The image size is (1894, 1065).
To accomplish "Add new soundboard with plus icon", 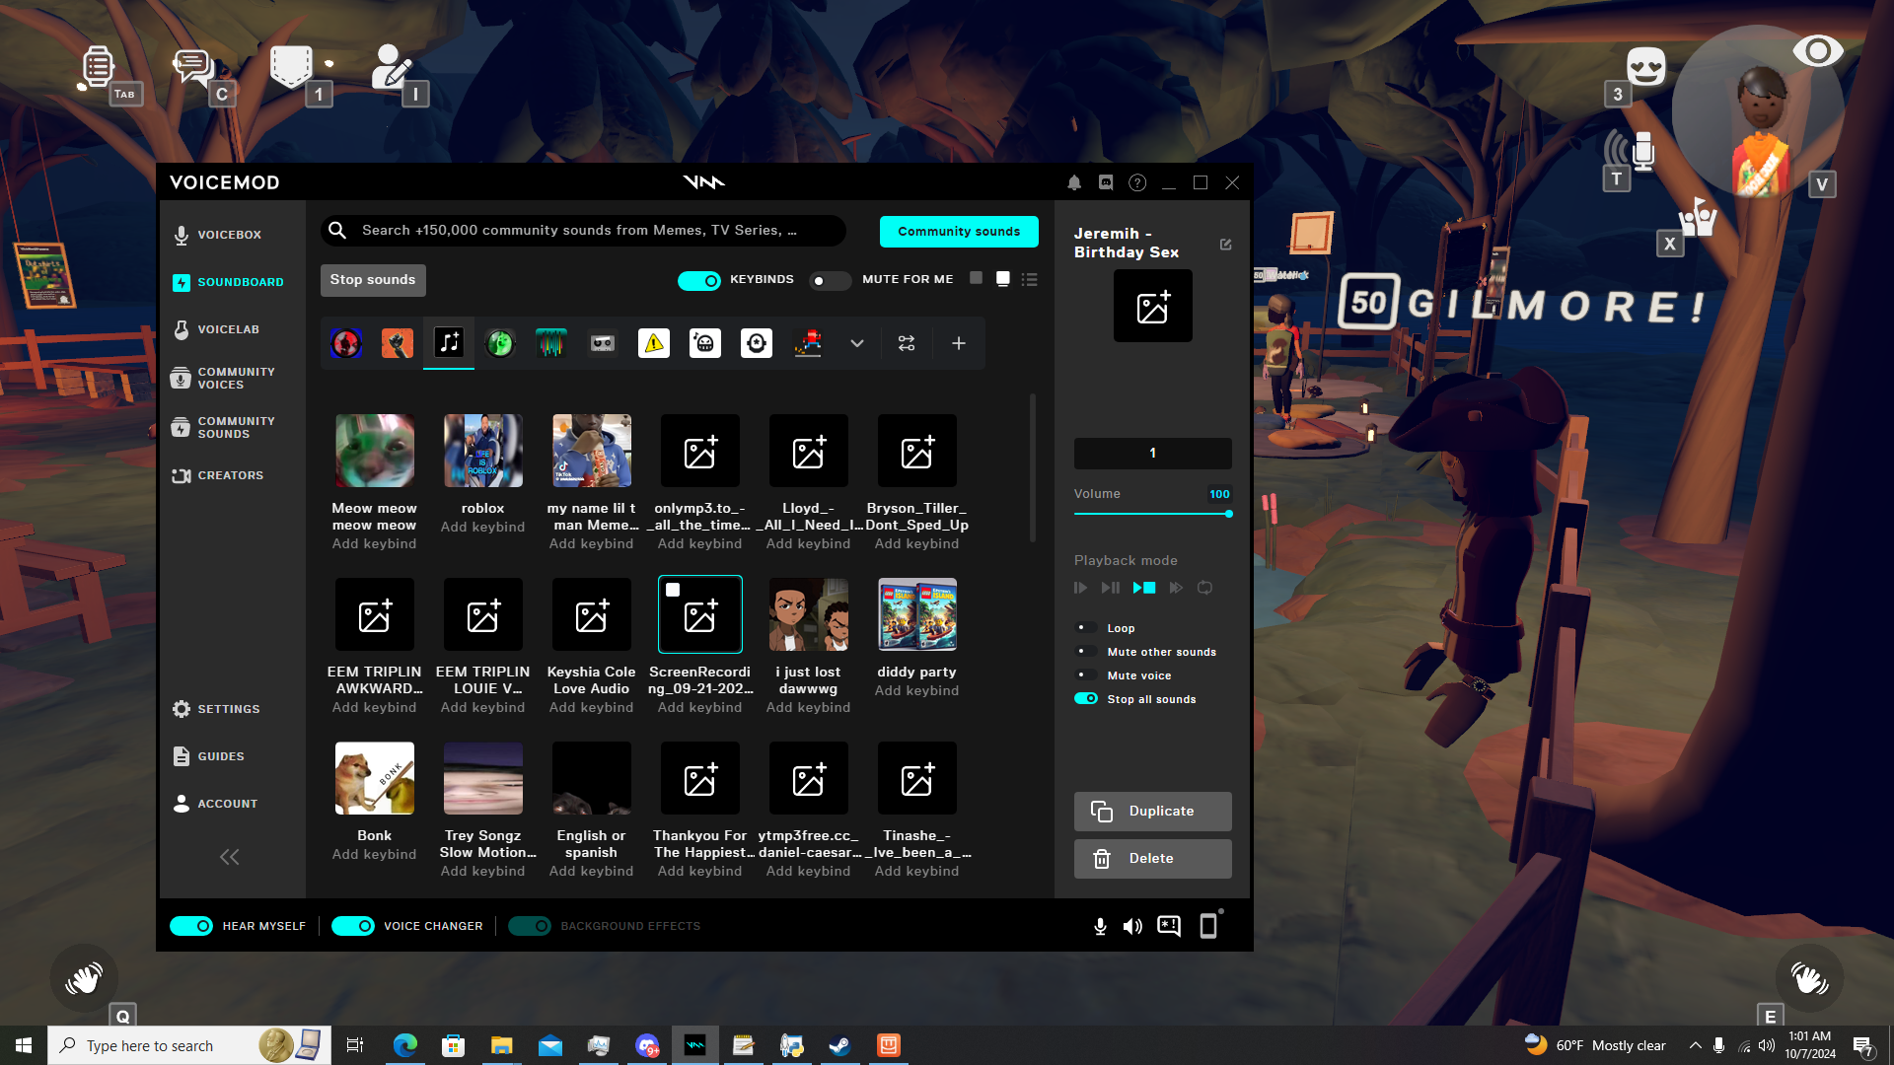I will tap(958, 343).
